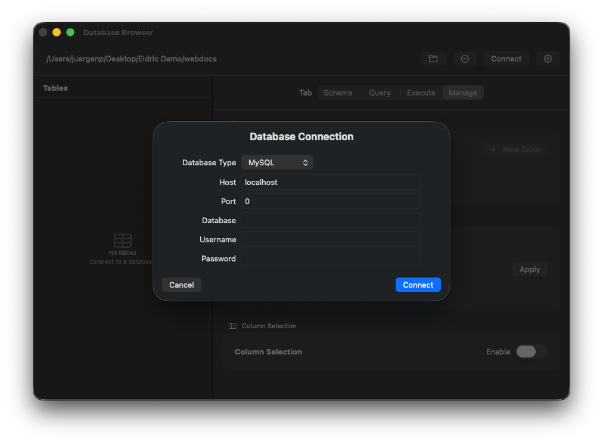Click the plus circle icon in the toolbar
This screenshot has height=444, width=603.
465,58
